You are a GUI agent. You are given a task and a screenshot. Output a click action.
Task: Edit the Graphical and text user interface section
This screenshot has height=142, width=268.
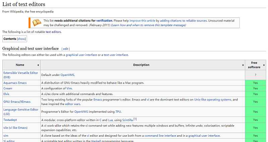click(66, 49)
